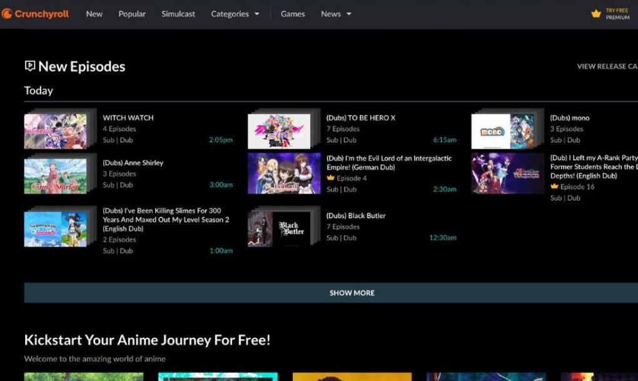Click the 2:05pm release time
This screenshot has width=638, height=381.
pos(221,140)
